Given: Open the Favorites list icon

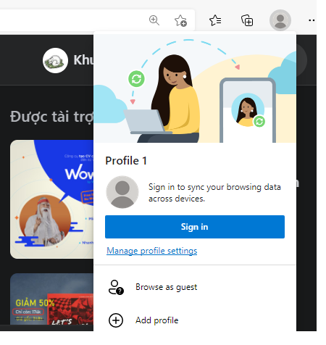Looking at the screenshot, I should click(215, 20).
